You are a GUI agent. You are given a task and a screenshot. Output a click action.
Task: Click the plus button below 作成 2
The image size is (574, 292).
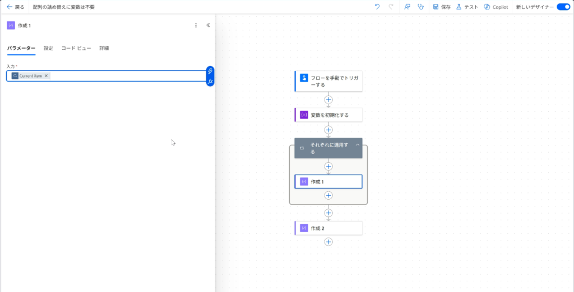tap(328, 242)
